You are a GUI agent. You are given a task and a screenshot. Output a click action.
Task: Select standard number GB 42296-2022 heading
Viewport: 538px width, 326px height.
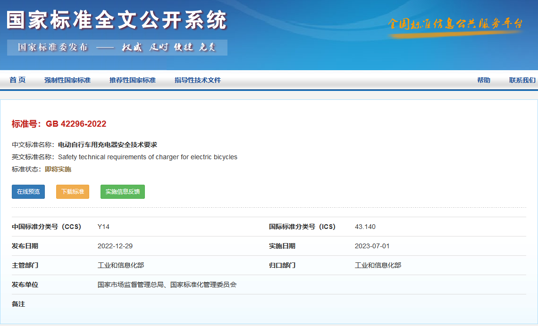(59, 124)
